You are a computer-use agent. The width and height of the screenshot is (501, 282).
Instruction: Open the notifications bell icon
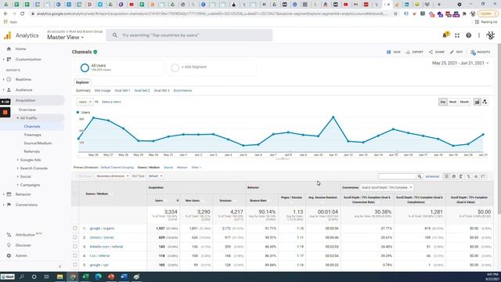445,35
